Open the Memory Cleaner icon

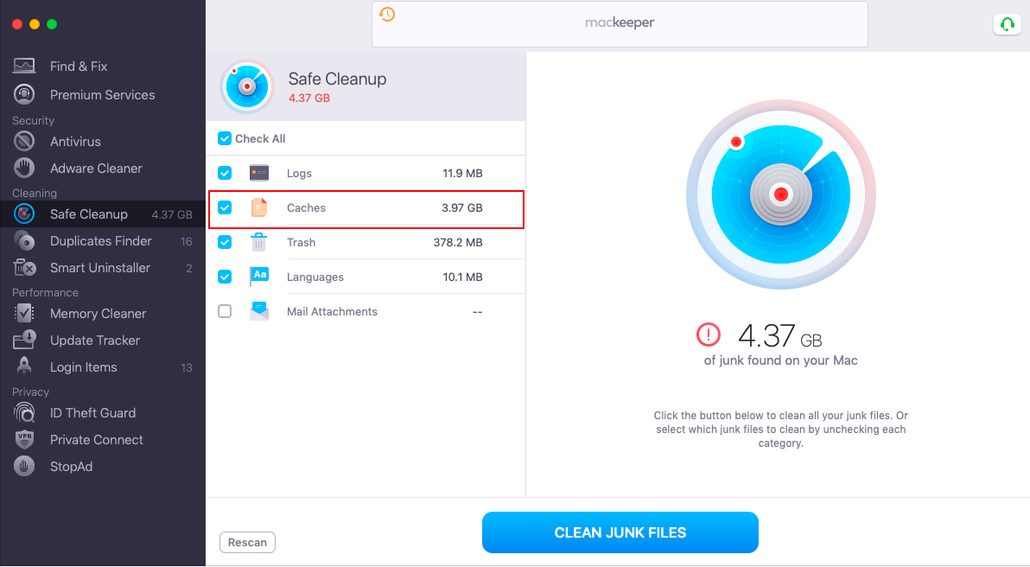tap(24, 314)
